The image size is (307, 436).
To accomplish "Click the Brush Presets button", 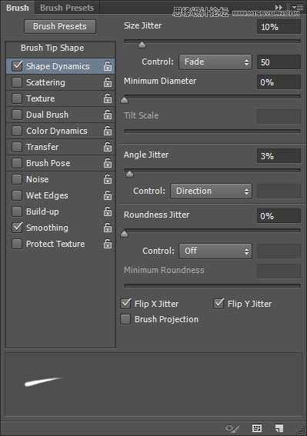I will (x=60, y=26).
